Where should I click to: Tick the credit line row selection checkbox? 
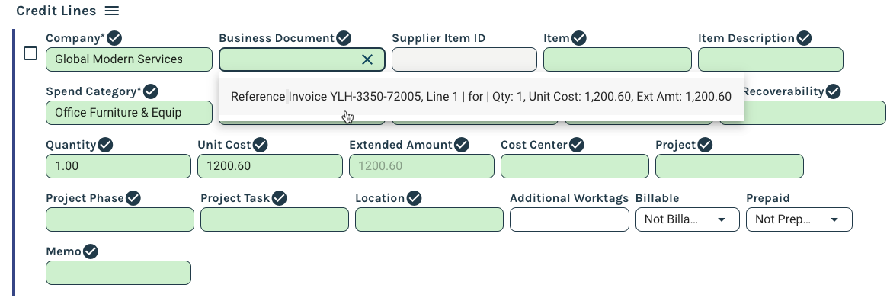pos(30,53)
